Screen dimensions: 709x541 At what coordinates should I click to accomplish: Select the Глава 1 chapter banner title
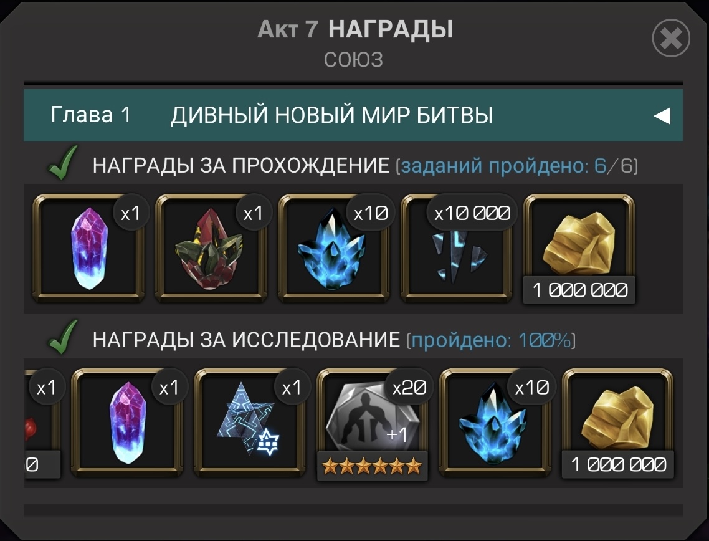pos(331,115)
